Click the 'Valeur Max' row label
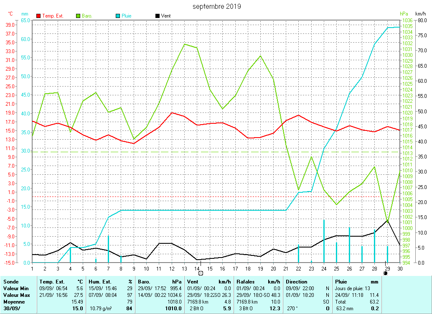This screenshot has width=432, height=314. 16,295
